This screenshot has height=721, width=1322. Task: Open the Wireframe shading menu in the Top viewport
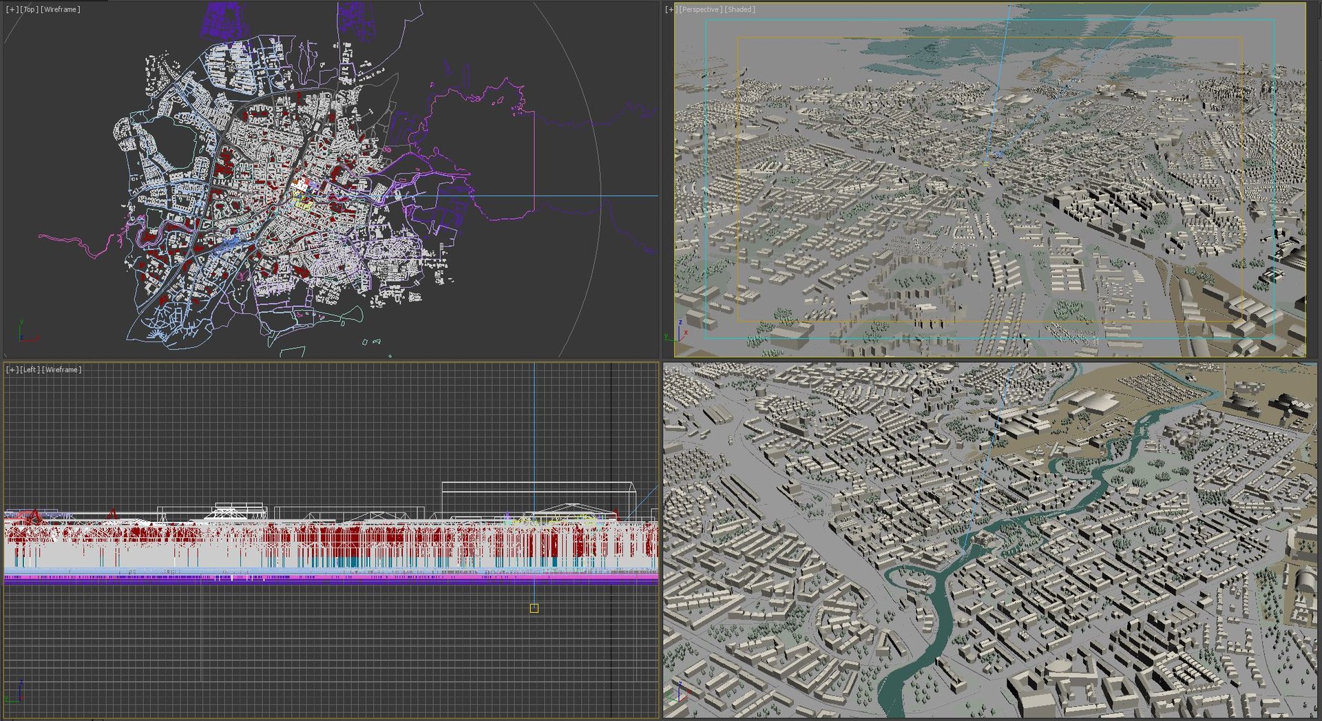click(61, 10)
